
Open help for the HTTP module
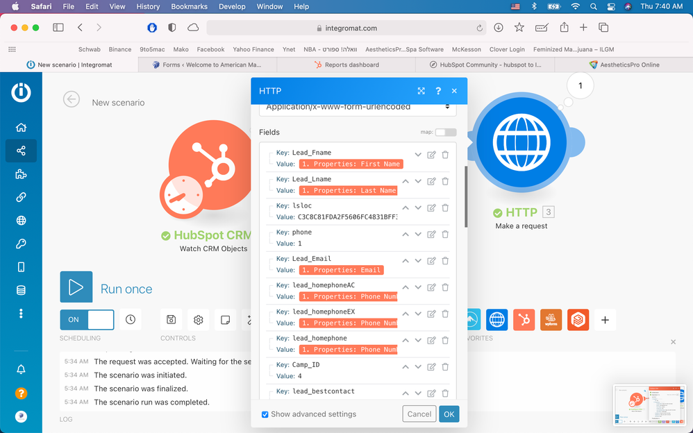[x=438, y=91]
